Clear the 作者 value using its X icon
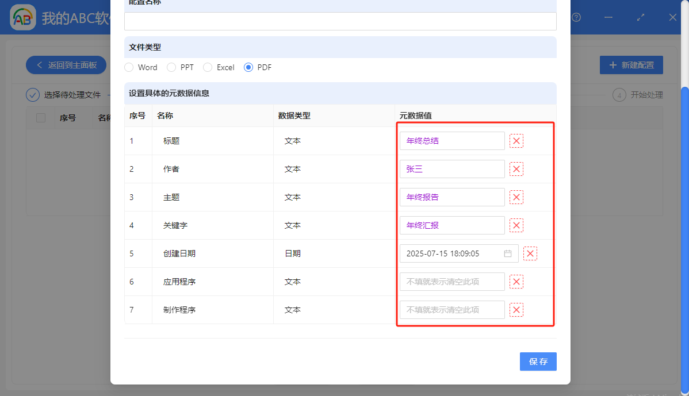The image size is (689, 396). click(516, 168)
